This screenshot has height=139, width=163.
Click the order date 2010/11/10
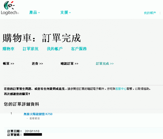click(x=32, y=131)
